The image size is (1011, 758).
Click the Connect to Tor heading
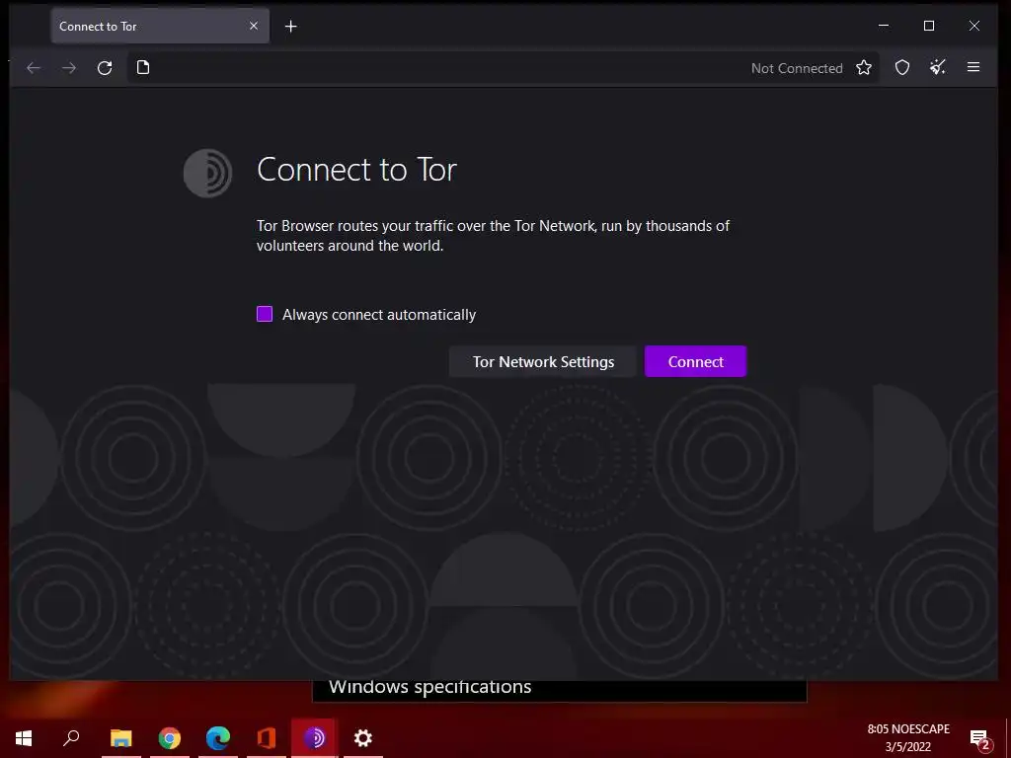356,170
